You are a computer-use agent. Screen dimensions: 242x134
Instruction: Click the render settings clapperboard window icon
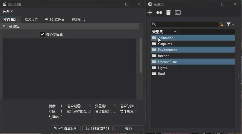[x=4, y=4]
